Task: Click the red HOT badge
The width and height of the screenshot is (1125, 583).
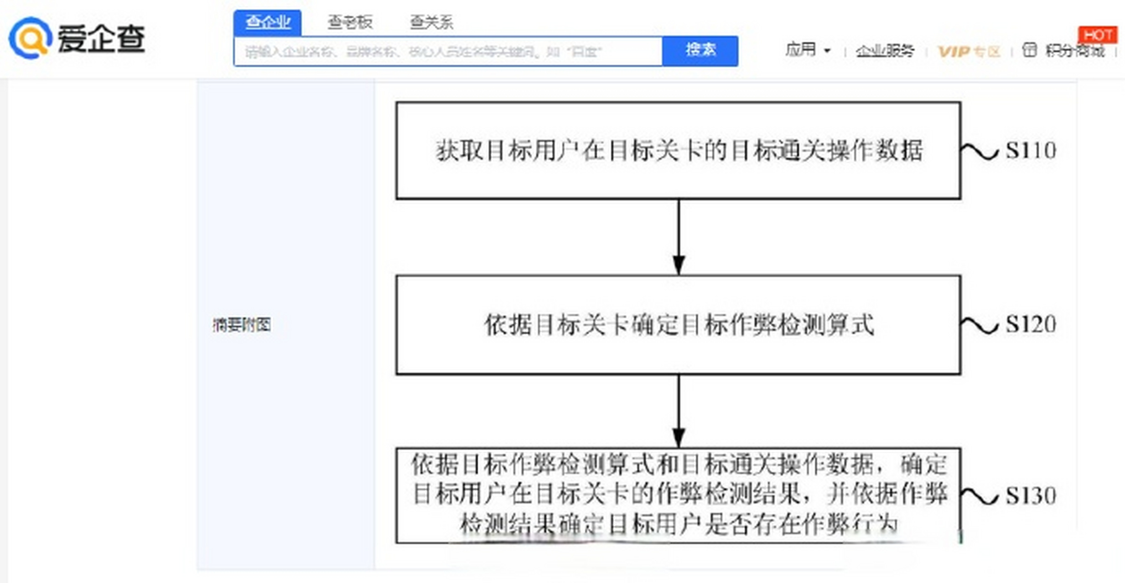Action: (x=1099, y=34)
